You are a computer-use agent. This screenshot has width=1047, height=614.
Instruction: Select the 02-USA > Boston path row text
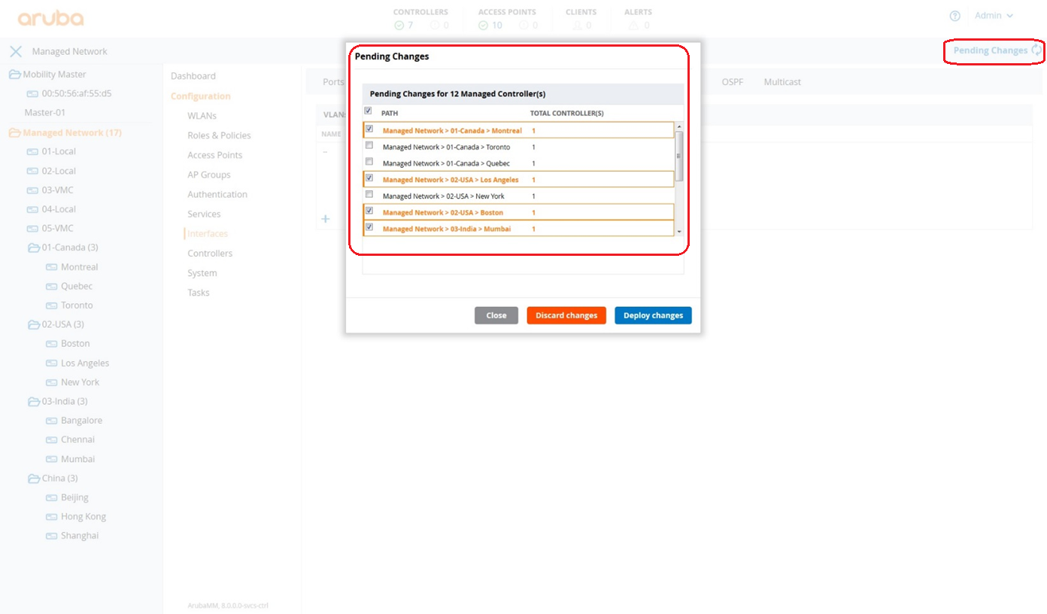443,213
